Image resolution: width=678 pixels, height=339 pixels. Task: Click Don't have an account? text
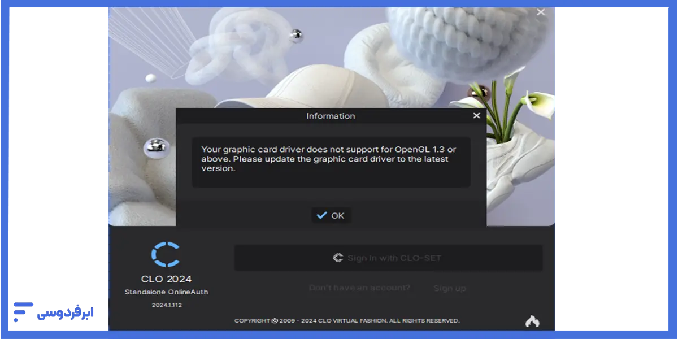point(359,288)
